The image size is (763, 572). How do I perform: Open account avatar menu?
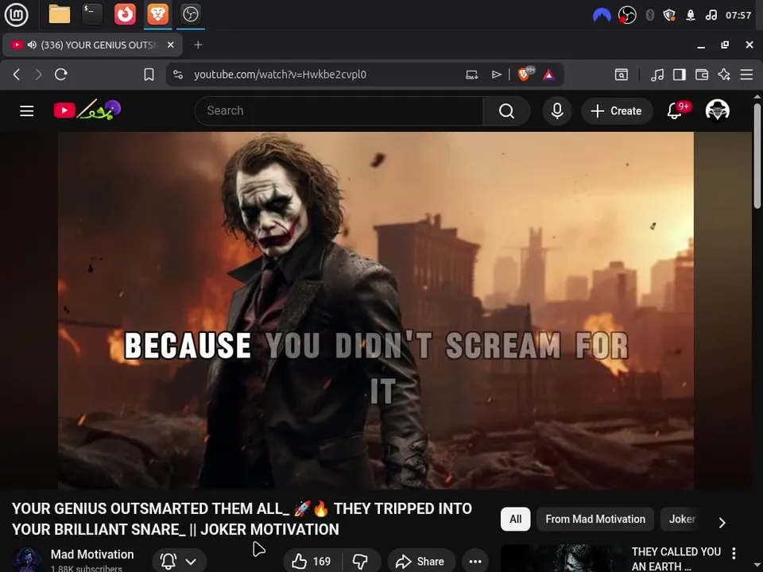pos(717,111)
